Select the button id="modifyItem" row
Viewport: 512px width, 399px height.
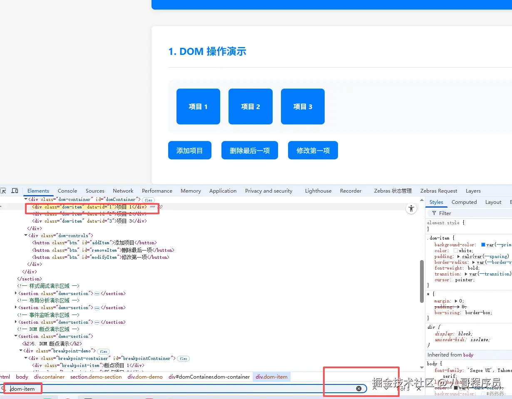click(101, 257)
